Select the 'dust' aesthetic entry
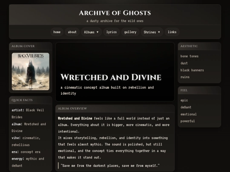The width and height of the screenshot is (230, 172). click(184, 63)
